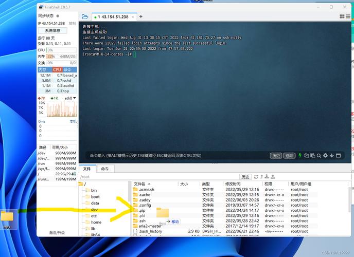Sort processes by 内存 column
Image resolution: width=354 pixels, height=257 pixels.
point(45,70)
